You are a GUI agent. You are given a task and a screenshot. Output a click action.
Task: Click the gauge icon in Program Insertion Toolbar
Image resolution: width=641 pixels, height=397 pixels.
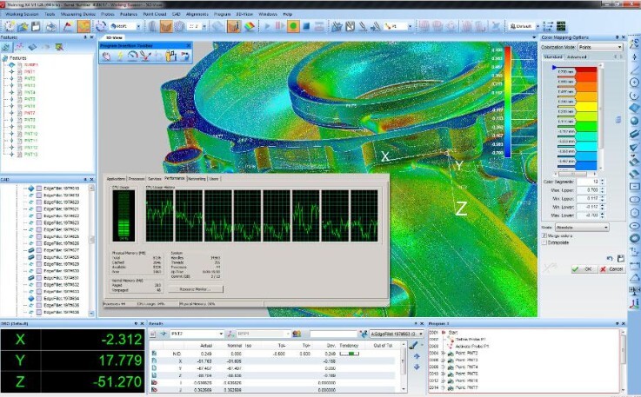coord(132,56)
